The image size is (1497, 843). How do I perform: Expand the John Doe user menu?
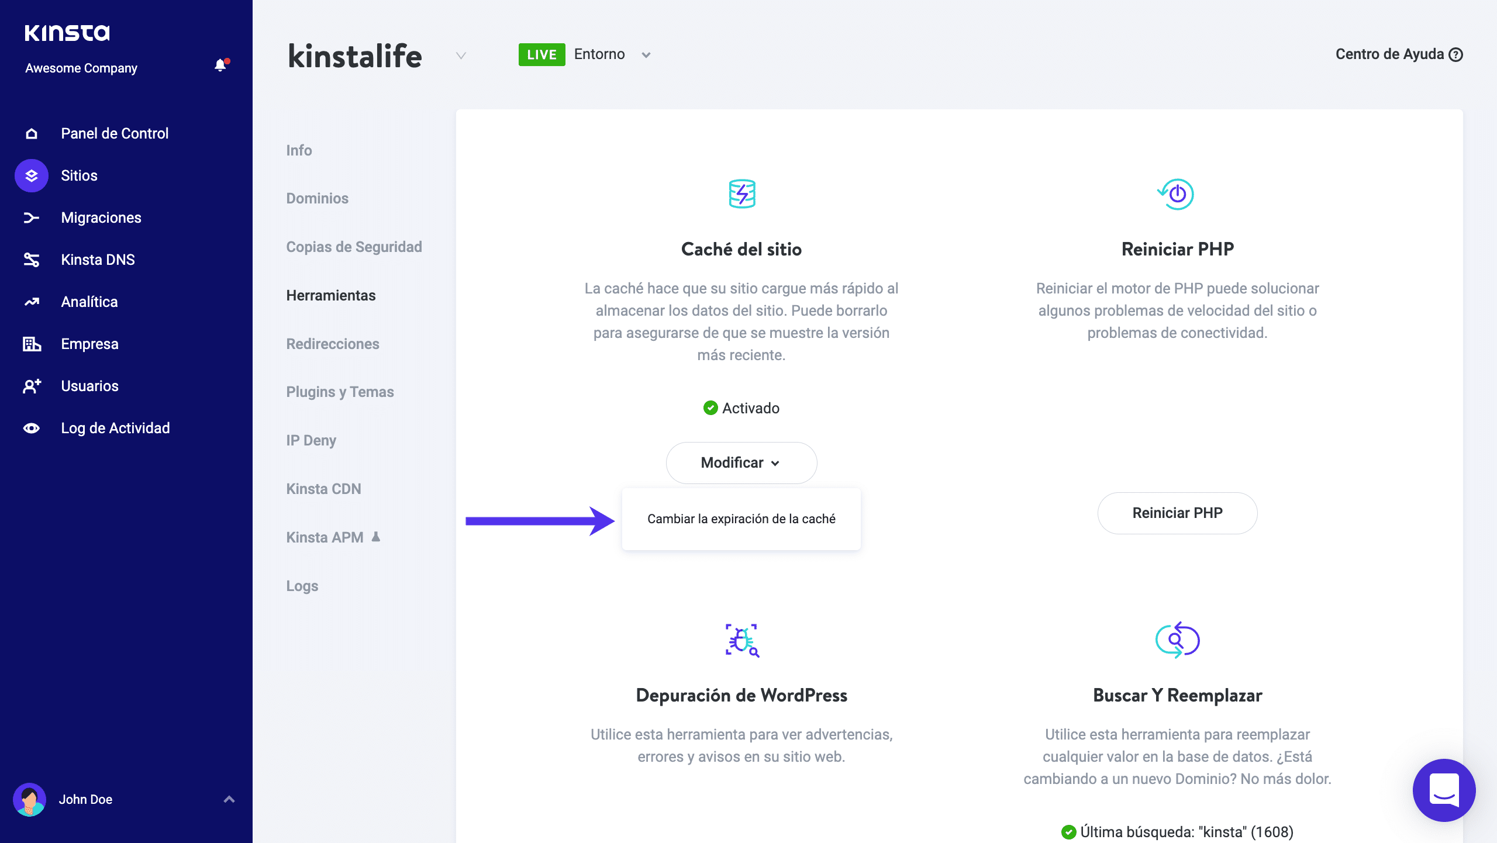click(x=229, y=799)
